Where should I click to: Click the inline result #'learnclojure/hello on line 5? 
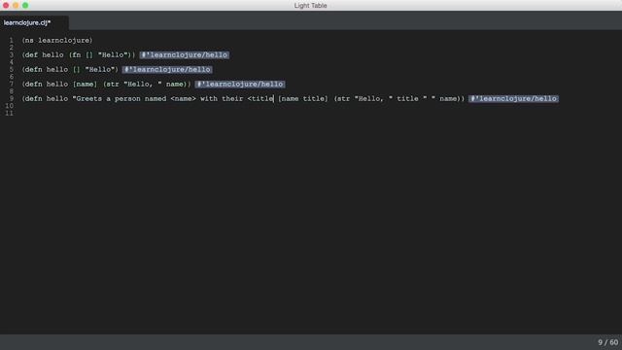167,69
